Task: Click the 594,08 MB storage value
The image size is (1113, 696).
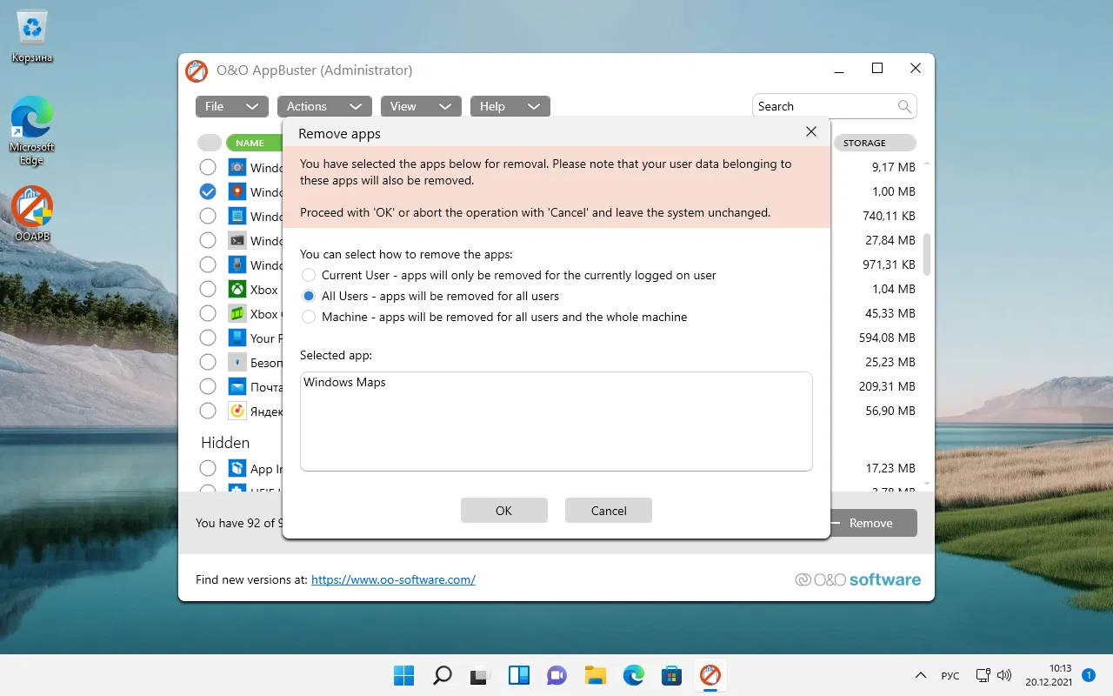Action: point(887,338)
